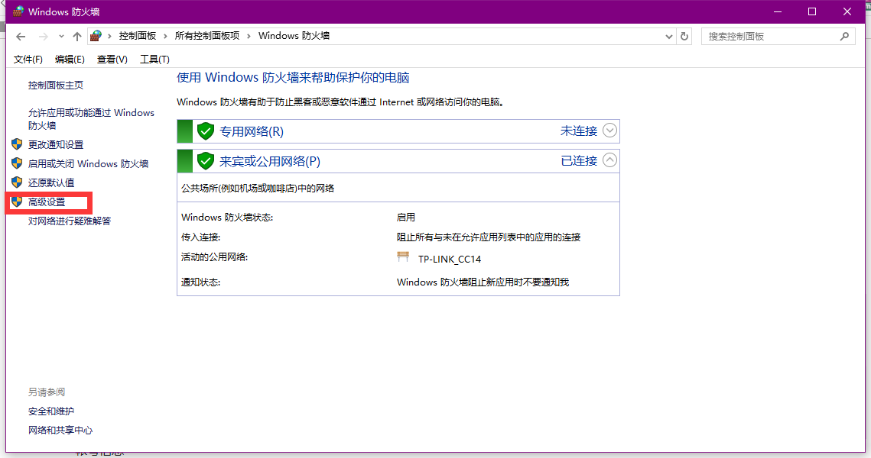Click 控制面板 breadcrumb in address bar
Screen dimensions: 871x458
[137, 36]
